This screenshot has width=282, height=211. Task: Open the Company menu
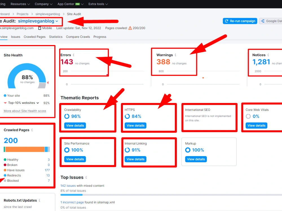click(43, 4)
